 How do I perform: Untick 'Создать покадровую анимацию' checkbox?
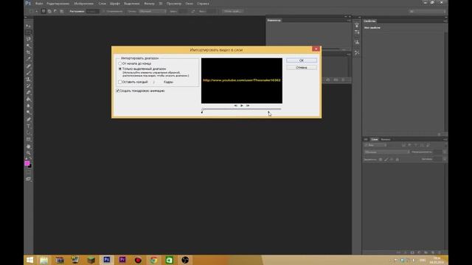click(x=118, y=91)
